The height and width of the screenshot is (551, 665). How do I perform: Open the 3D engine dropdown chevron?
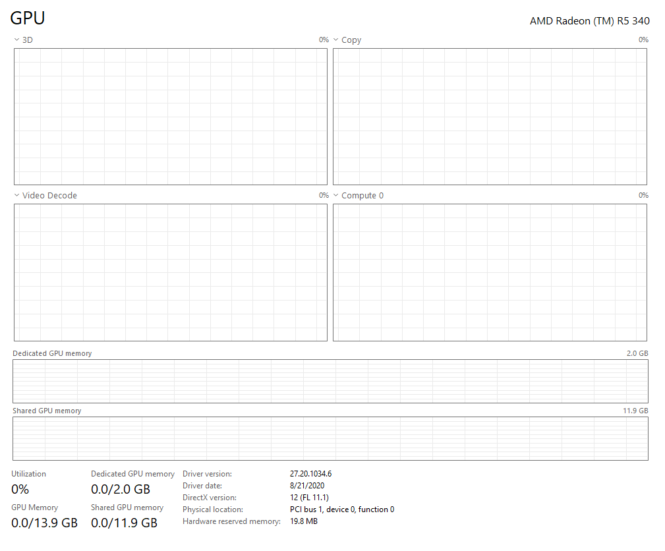pyautogui.click(x=16, y=40)
